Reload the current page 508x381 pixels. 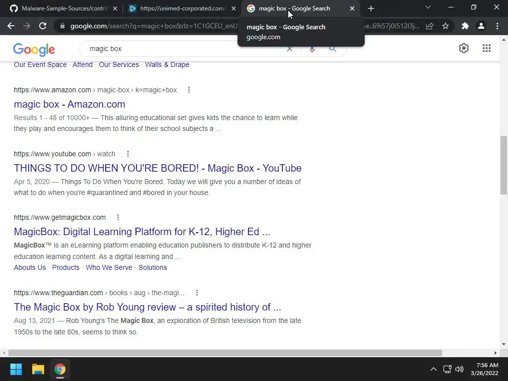pos(43,26)
